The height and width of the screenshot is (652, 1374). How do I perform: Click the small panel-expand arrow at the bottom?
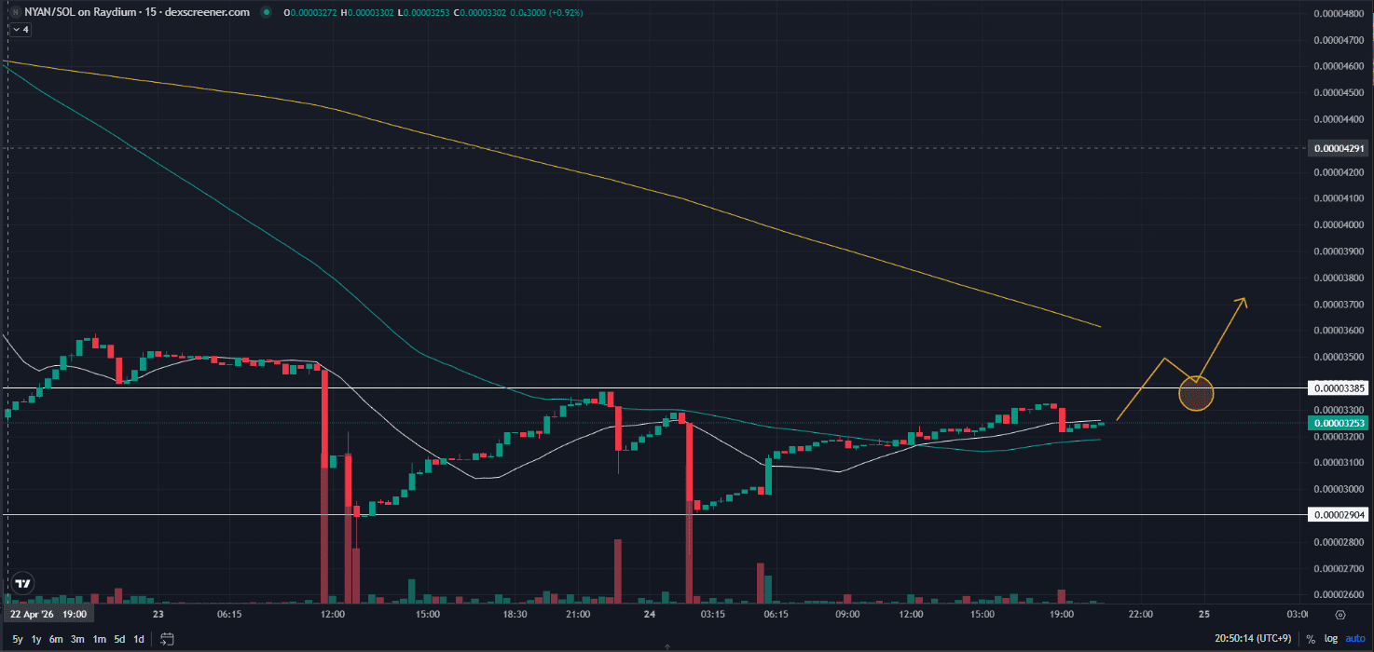click(666, 646)
